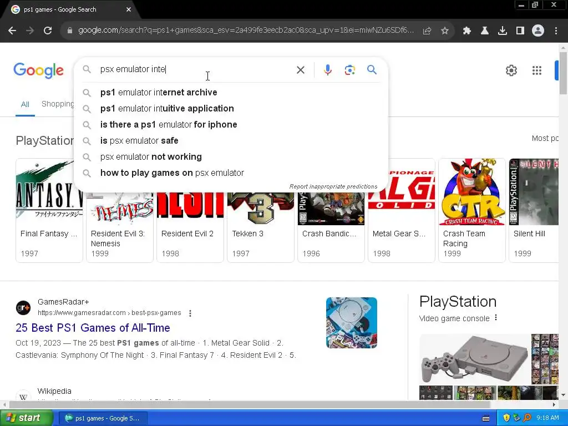Reload the Google search page
568x426 pixels.
pos(48,31)
